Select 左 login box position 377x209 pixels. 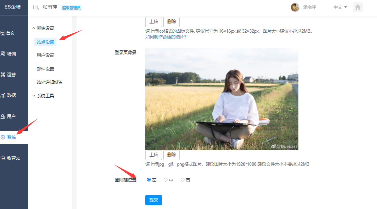point(149,180)
